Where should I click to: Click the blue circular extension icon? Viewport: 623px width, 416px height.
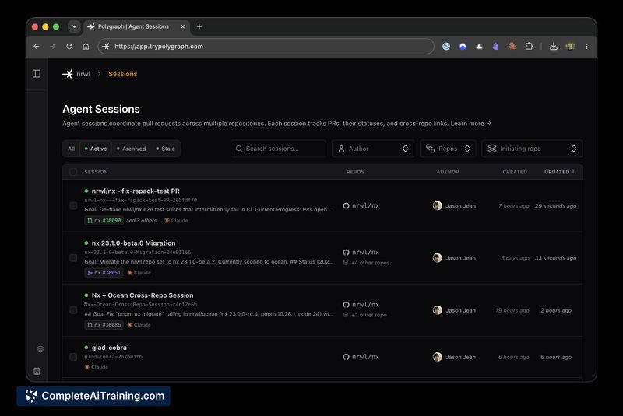463,47
